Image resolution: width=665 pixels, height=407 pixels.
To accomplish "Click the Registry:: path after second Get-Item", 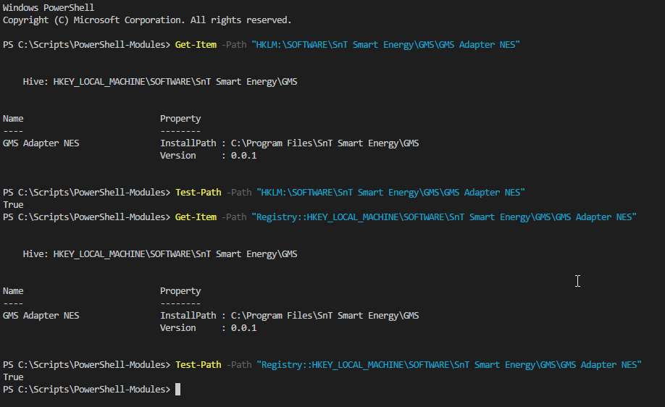I will (444, 217).
